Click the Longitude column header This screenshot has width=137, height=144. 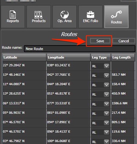68,57
